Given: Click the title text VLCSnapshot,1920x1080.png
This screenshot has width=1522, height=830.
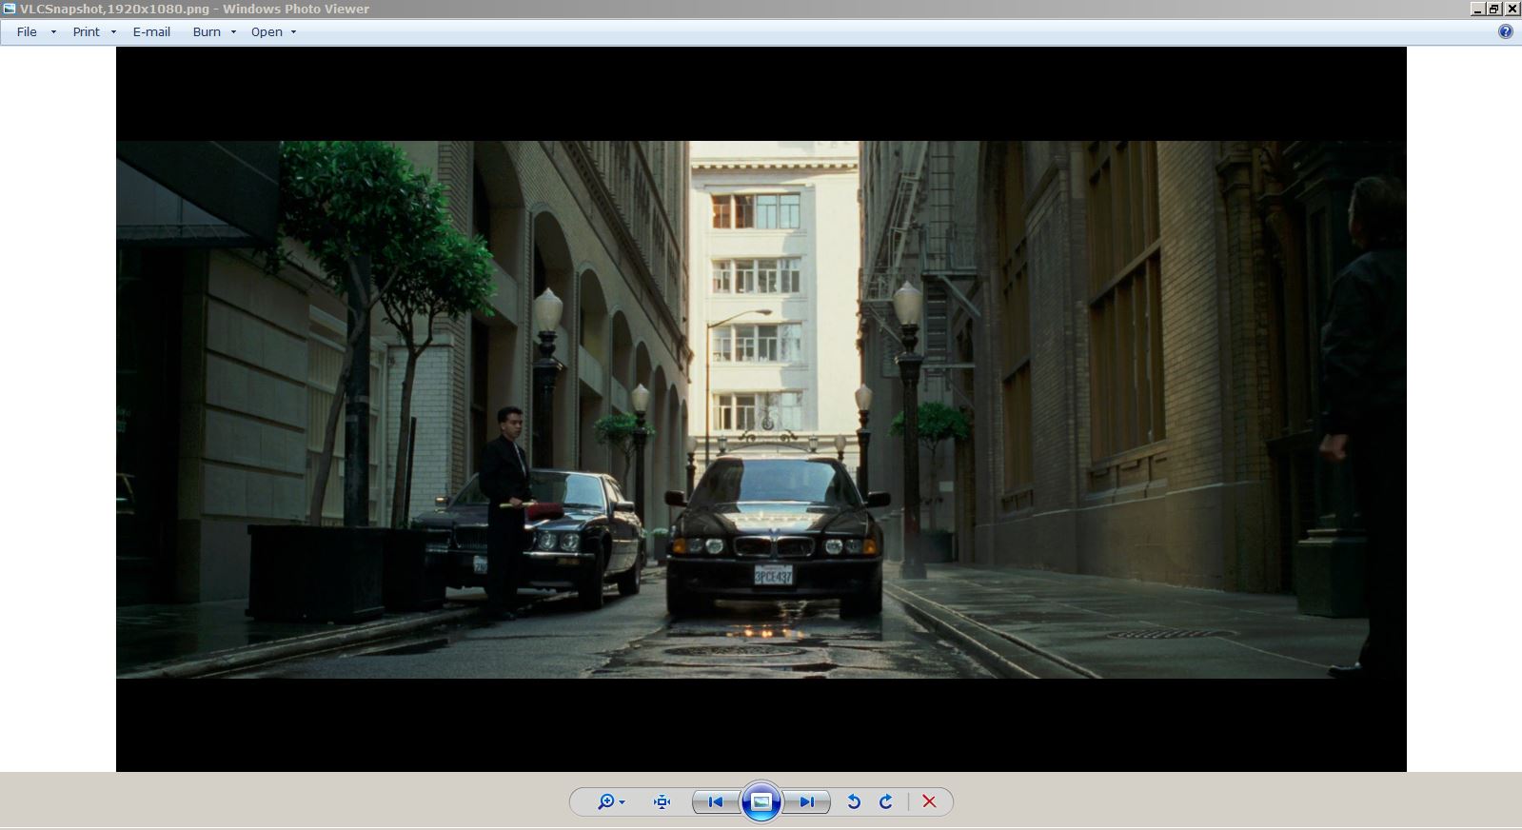Looking at the screenshot, I should [x=114, y=9].
